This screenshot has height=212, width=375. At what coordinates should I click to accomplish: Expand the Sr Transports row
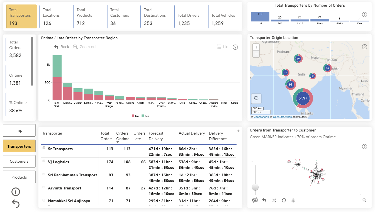[x=44, y=148]
